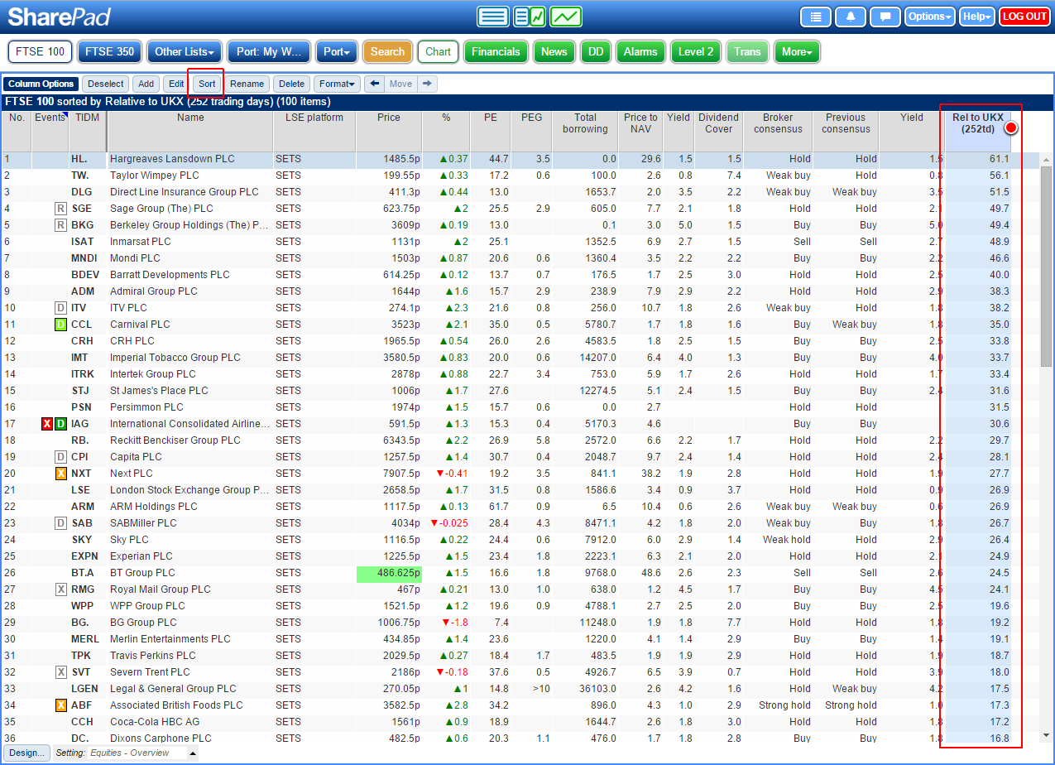Click the R event icon for SGE
This screenshot has width=1055, height=765.
tap(60, 209)
